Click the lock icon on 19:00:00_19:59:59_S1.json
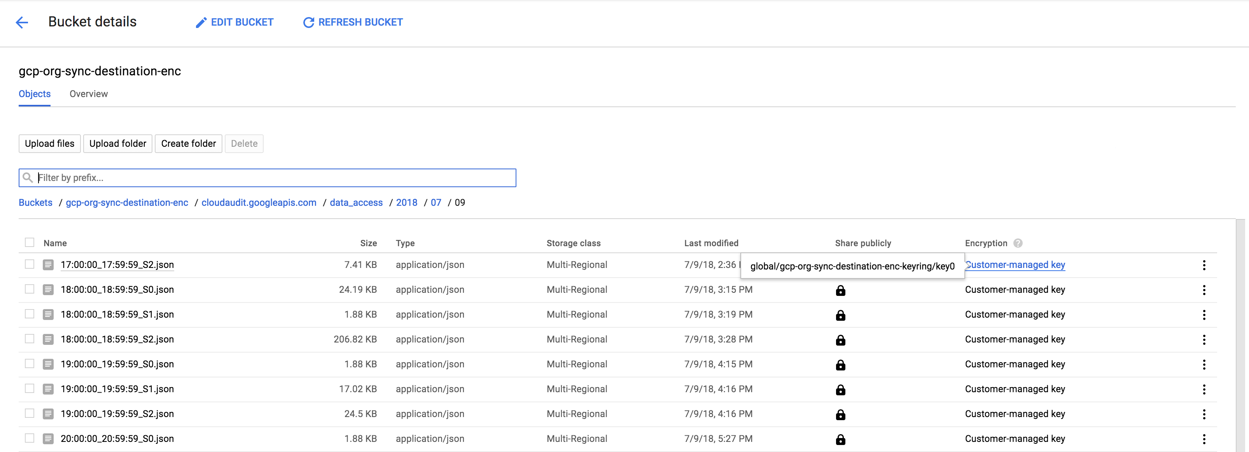This screenshot has width=1249, height=452. coord(841,389)
